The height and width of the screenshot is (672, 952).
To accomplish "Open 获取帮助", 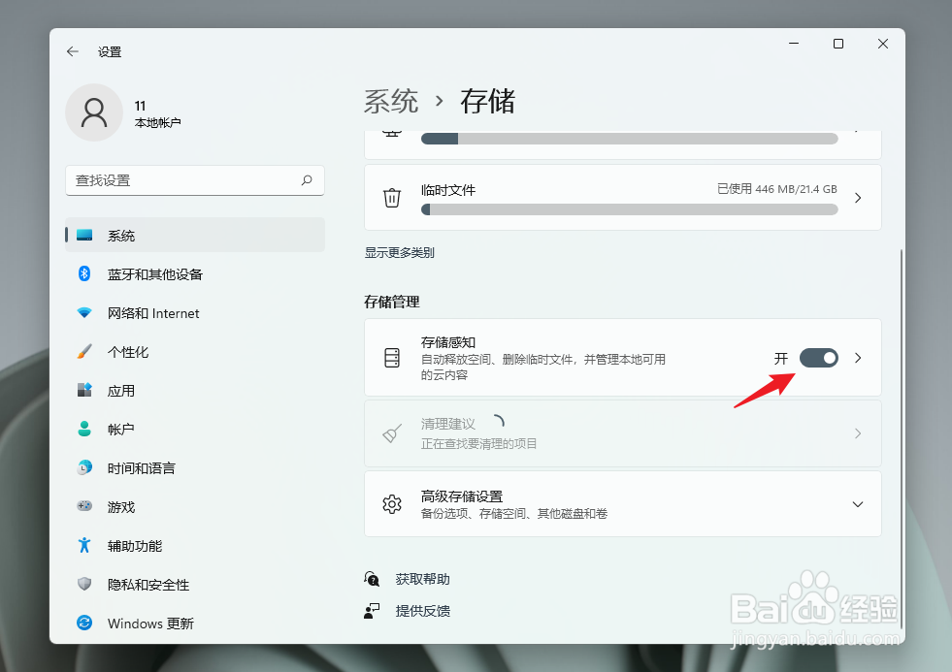I will tap(421, 578).
